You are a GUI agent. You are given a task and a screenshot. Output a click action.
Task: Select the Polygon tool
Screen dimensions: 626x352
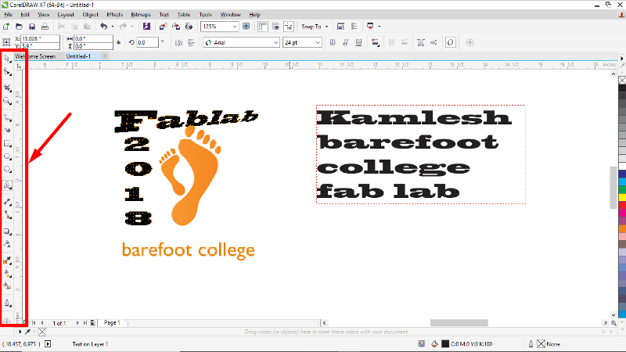tap(7, 170)
